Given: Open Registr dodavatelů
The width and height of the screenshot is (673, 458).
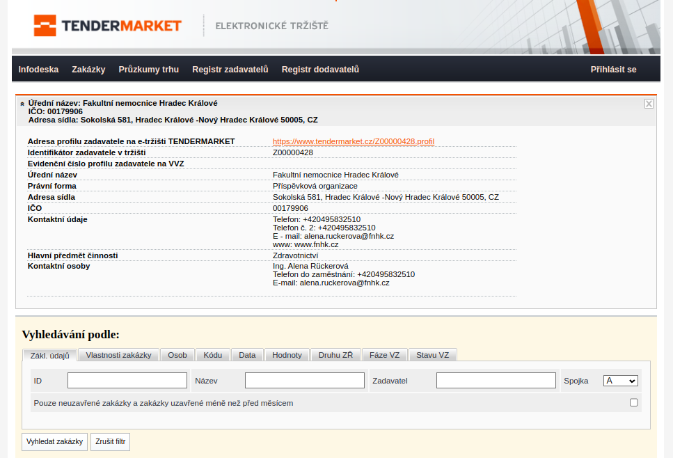Looking at the screenshot, I should click(x=320, y=69).
